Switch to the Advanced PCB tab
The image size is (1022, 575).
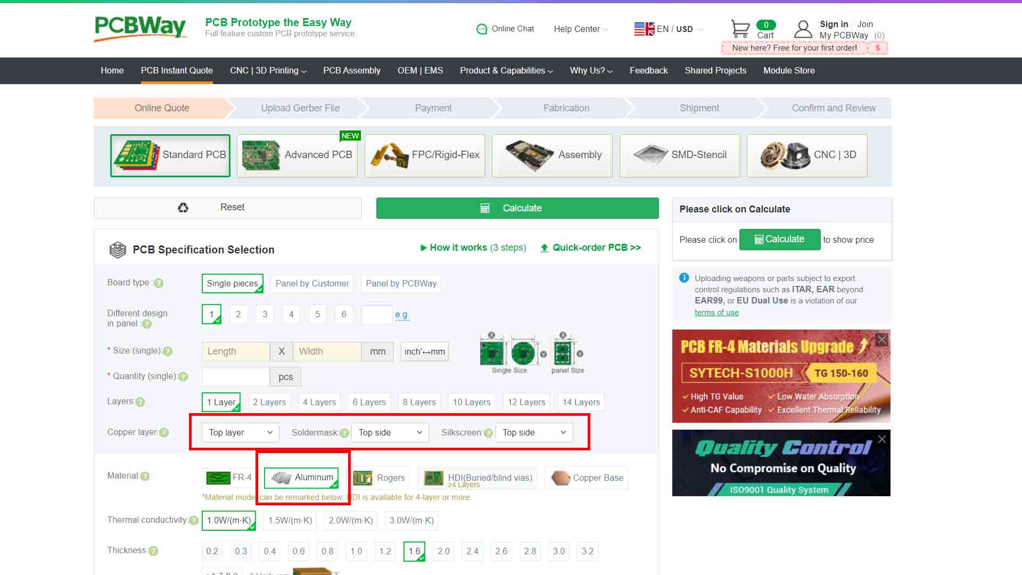pos(297,155)
